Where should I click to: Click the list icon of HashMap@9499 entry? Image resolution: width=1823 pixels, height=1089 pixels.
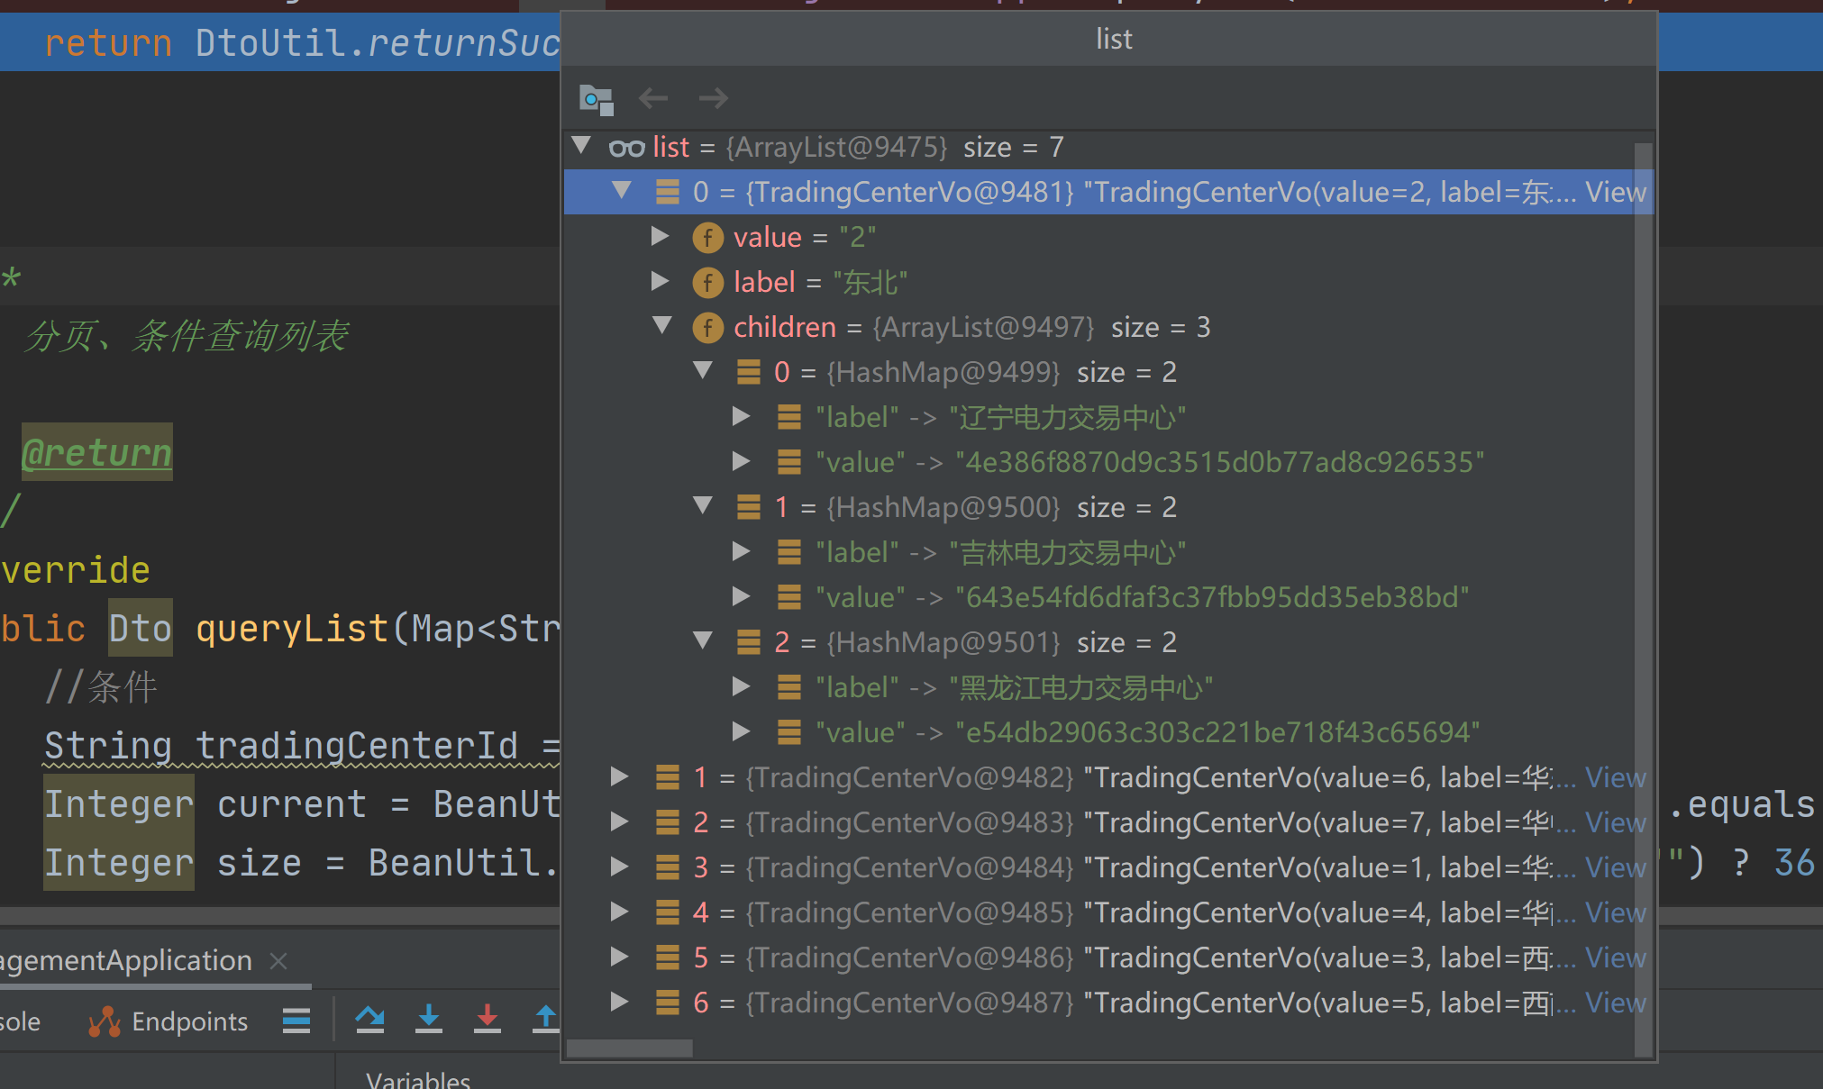click(748, 372)
